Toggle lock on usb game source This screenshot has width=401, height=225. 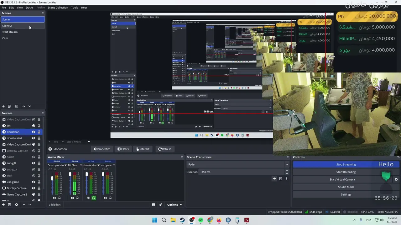pyautogui.click(x=39, y=182)
